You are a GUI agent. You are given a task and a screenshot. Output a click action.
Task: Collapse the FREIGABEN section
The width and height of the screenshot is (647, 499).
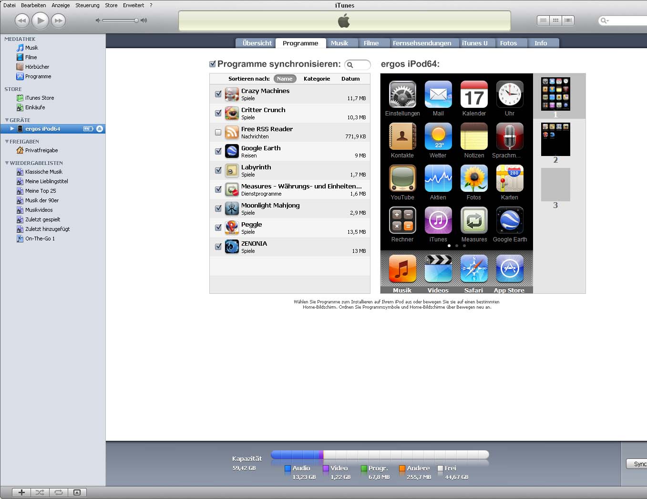pyautogui.click(x=7, y=142)
